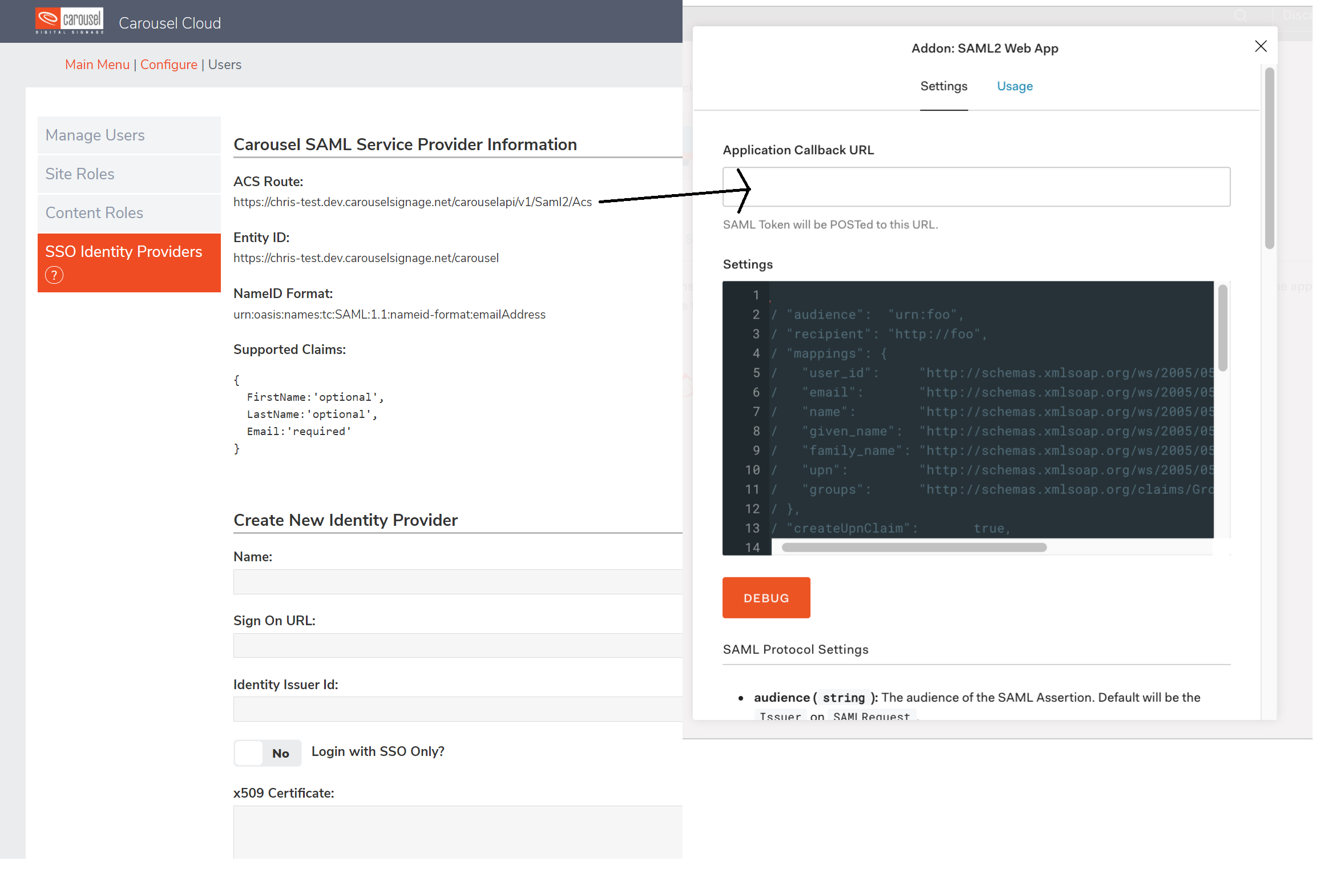Click the Identity Issuer Id field

[x=457, y=709]
